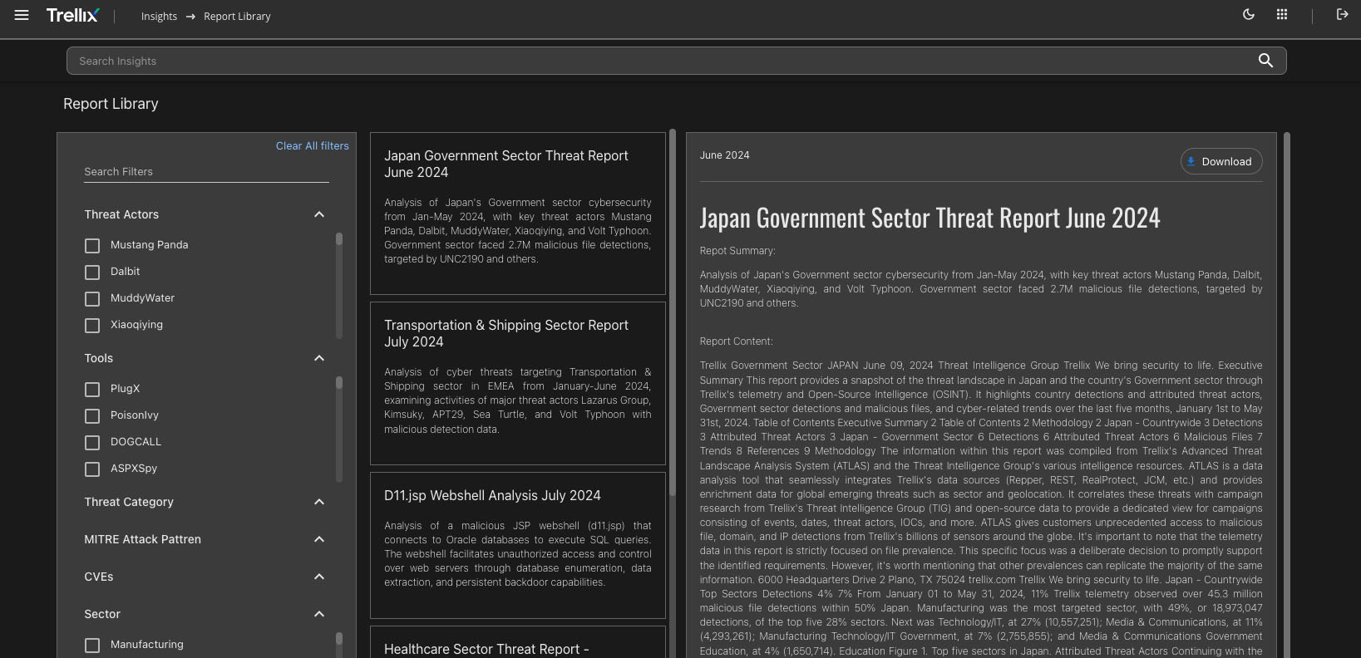Click the Report Content label
The image size is (1361, 658).
coord(737,341)
